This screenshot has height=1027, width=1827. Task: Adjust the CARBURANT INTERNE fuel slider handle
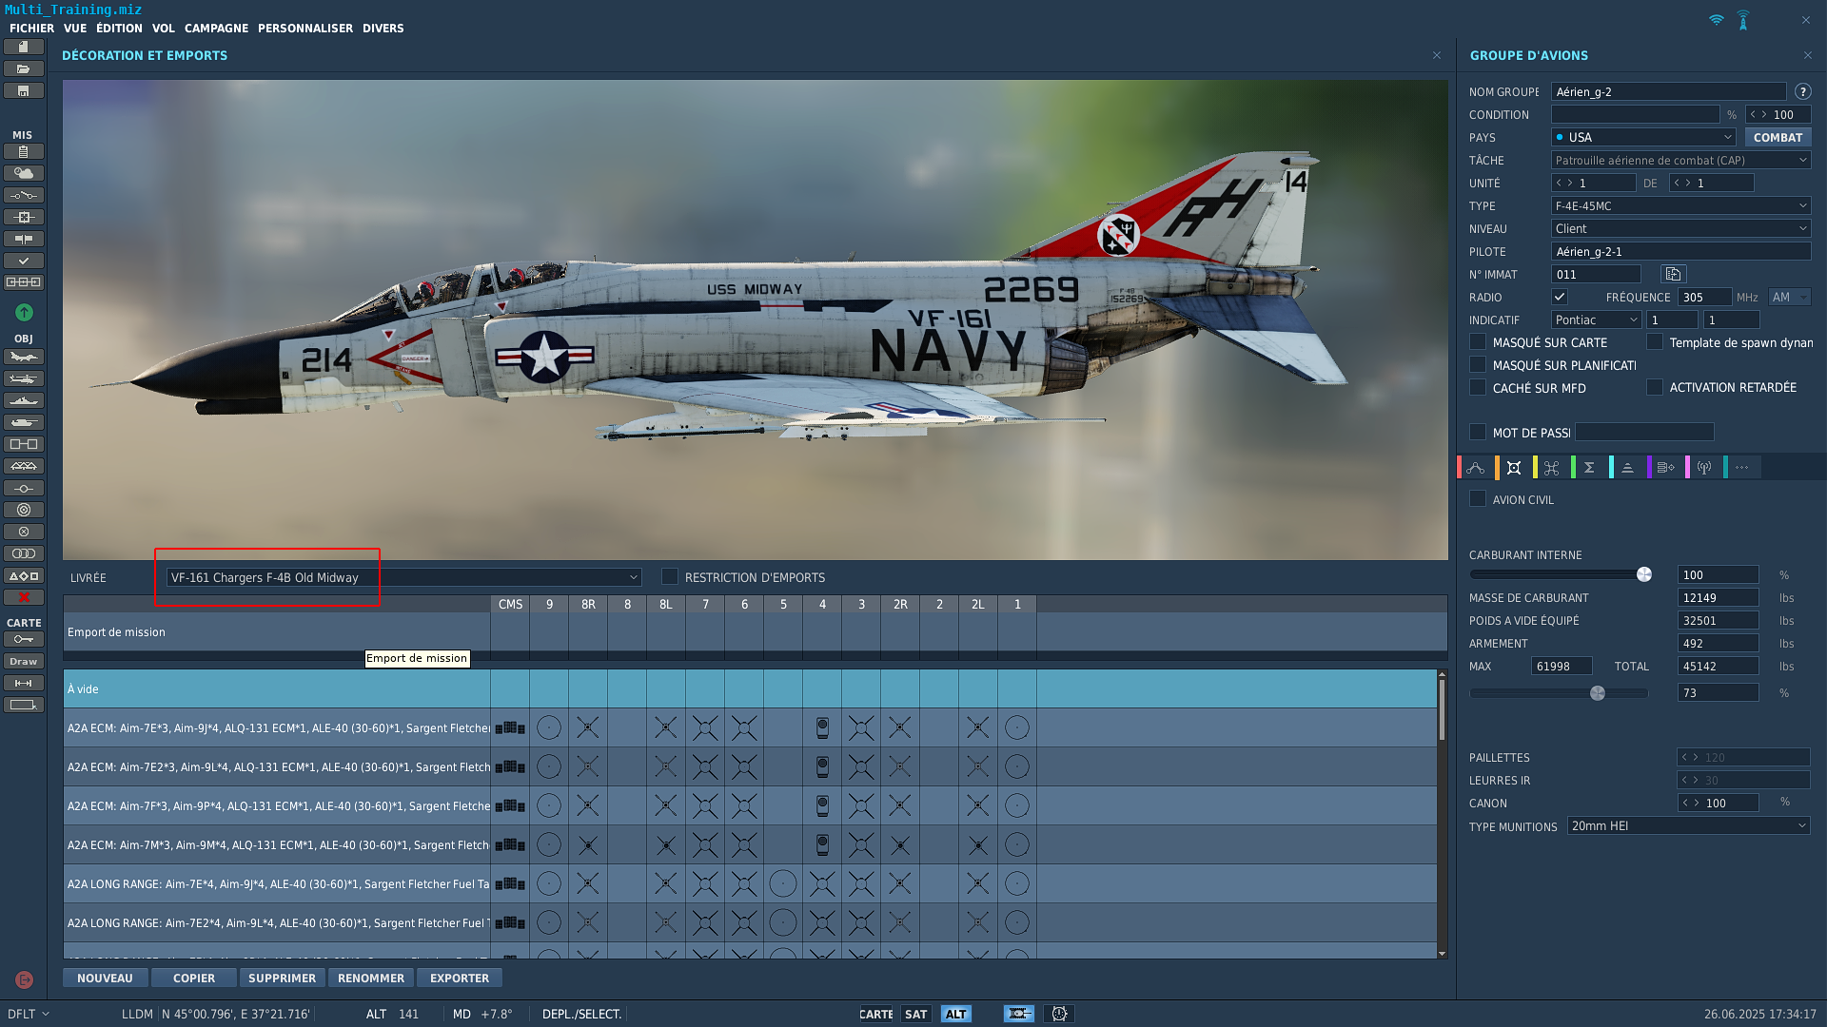pos(1644,574)
